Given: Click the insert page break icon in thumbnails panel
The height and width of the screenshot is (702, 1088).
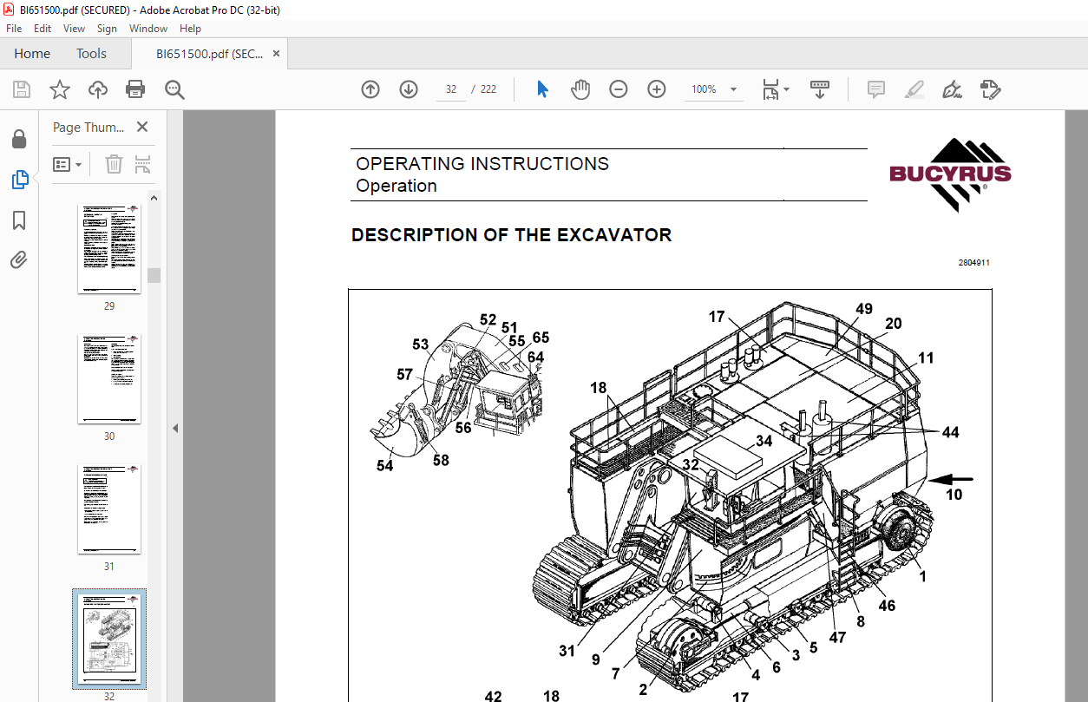Looking at the screenshot, I should (143, 164).
